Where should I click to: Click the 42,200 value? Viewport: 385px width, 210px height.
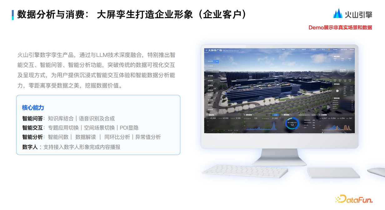(x=226, y=118)
